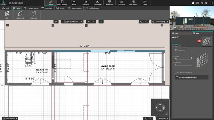Select the Land sub-tab
The width and height of the screenshot is (214, 120).
[5, 8]
